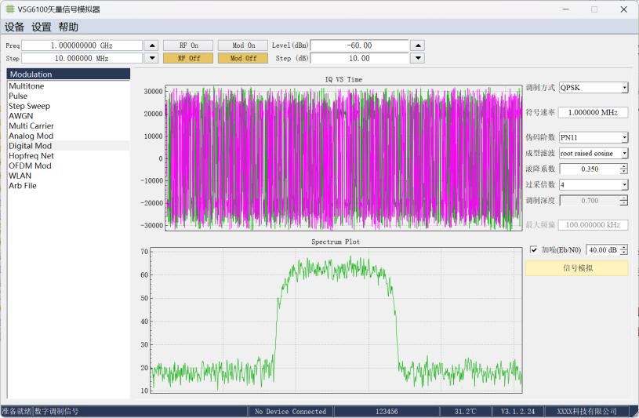This screenshot has width=639, height=418.
Task: Open the 过采倍数 dropdown showing 4
Action: 594,185
